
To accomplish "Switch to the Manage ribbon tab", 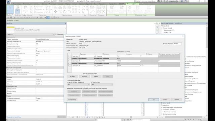I will pos(103,4).
